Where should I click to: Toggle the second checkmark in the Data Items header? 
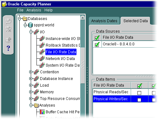154,86
